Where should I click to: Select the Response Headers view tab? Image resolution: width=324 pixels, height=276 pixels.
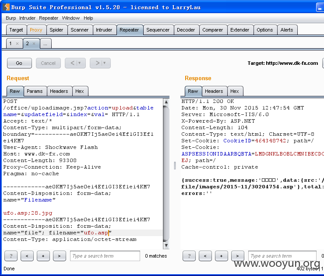pyautogui.click(x=214, y=91)
